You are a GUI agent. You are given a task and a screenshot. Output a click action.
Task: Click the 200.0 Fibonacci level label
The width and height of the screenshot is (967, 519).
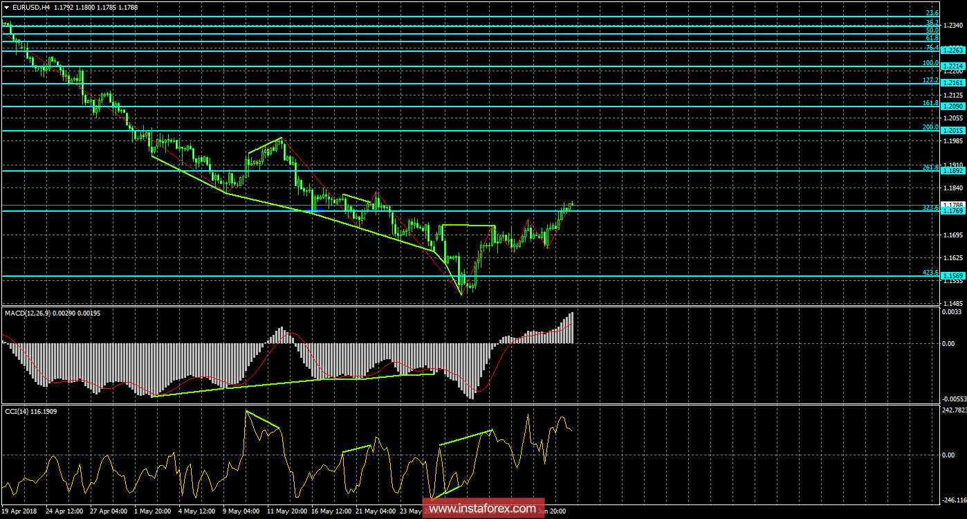[x=930, y=127]
